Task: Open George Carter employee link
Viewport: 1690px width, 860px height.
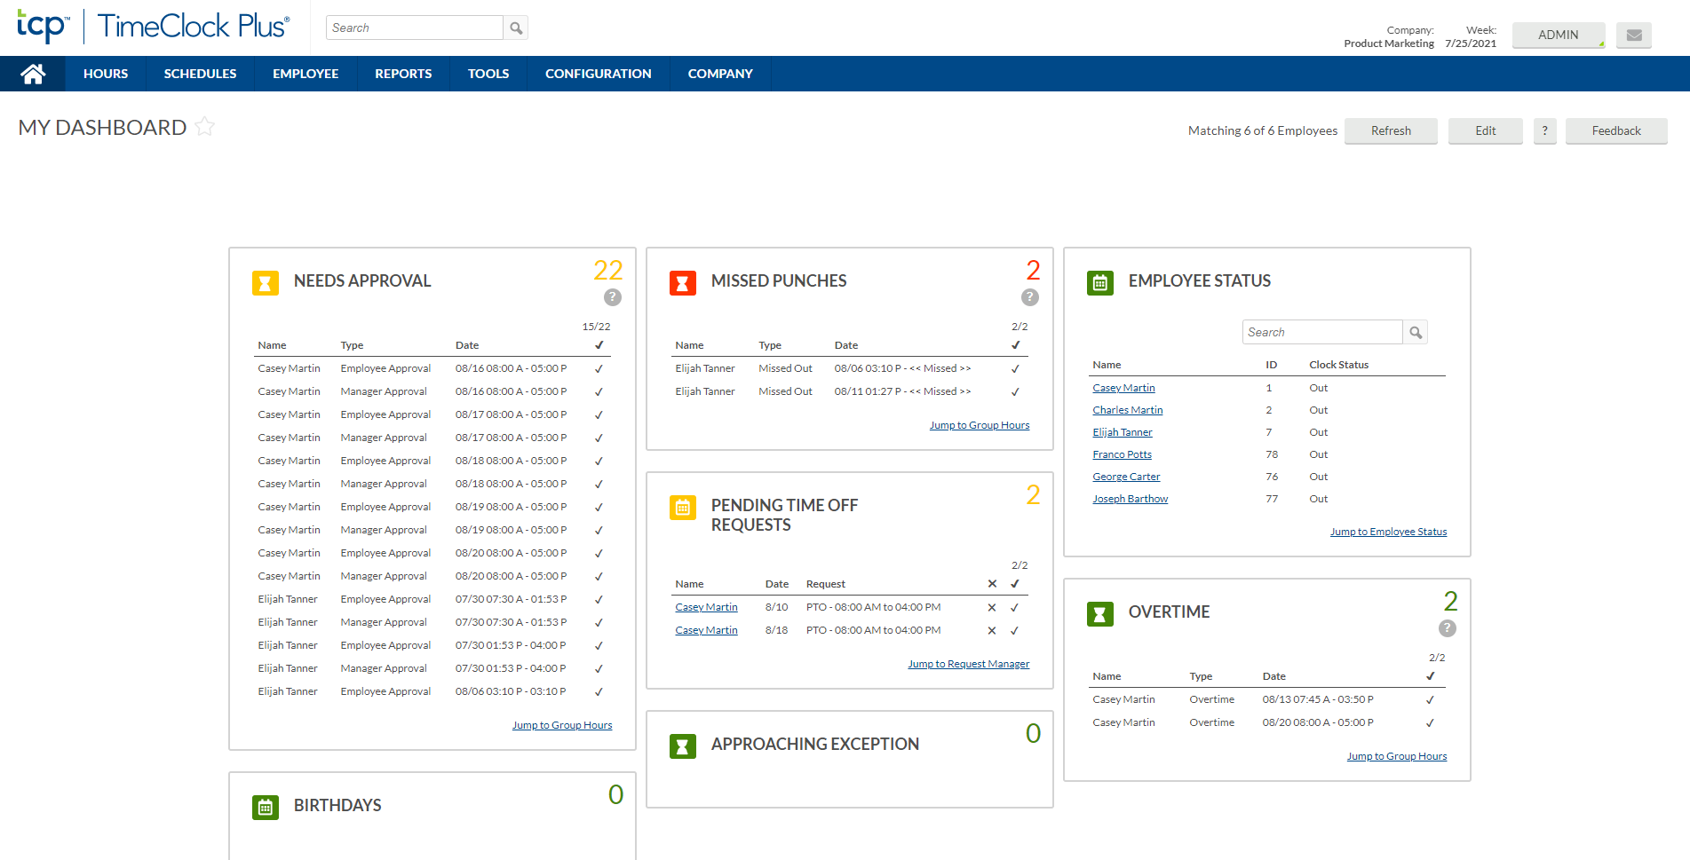Action: pos(1126,477)
